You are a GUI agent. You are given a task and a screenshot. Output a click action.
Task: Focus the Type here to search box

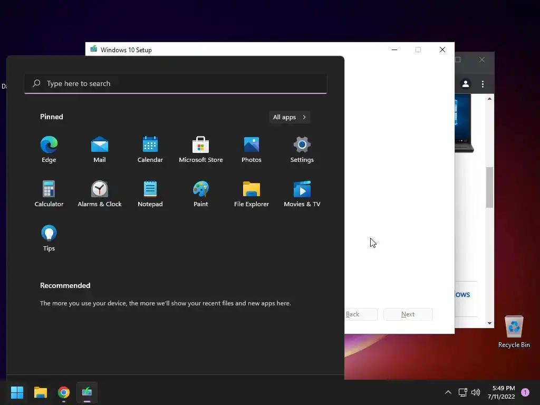[x=176, y=83]
